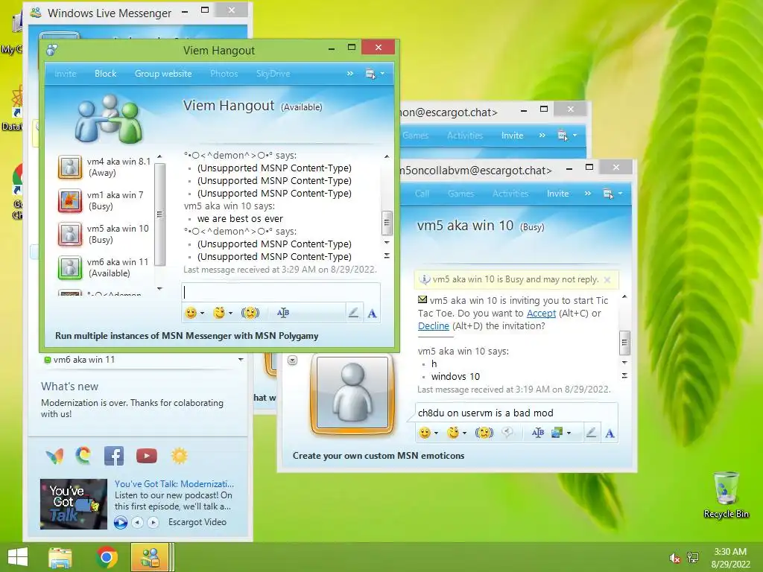Click the MSN butterfly icon
This screenshot has height=572, width=763.
click(x=54, y=457)
